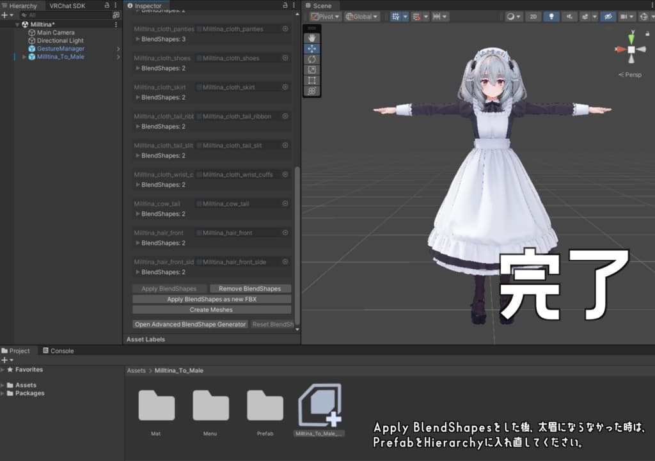Expand Milltina_To_Male in Hierarchy
The height and width of the screenshot is (461, 655).
coord(24,57)
